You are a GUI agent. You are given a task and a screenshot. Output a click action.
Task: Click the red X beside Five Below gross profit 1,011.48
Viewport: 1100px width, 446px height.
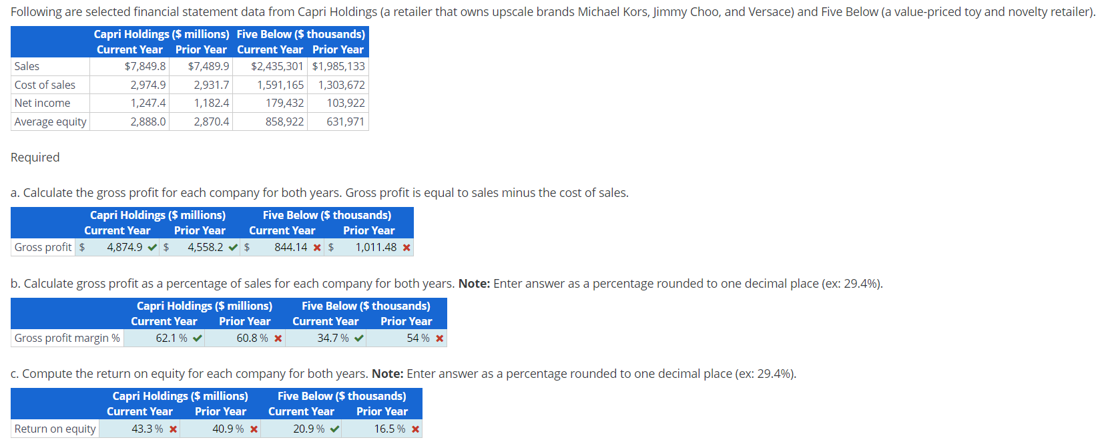click(406, 247)
